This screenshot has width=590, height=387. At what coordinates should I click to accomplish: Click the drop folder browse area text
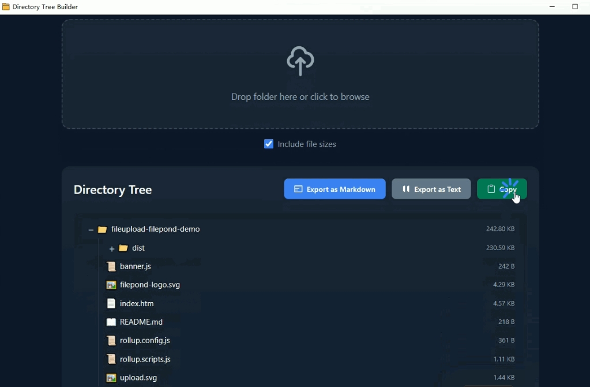[300, 97]
